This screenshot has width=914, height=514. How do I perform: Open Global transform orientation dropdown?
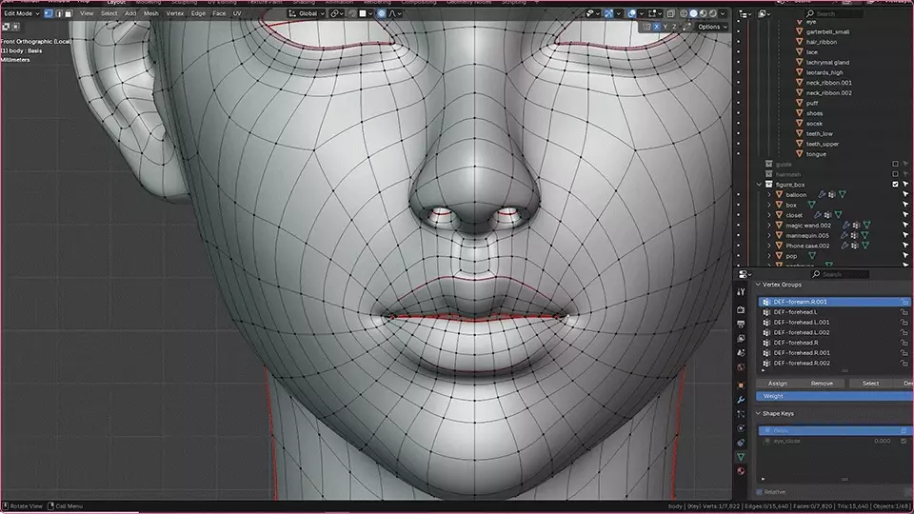307,13
